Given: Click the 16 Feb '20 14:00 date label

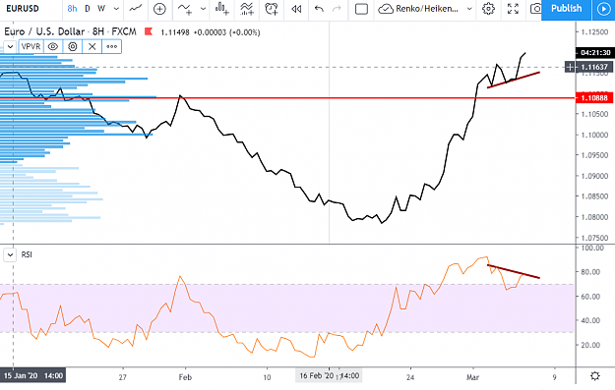Looking at the screenshot, I should coord(329,376).
